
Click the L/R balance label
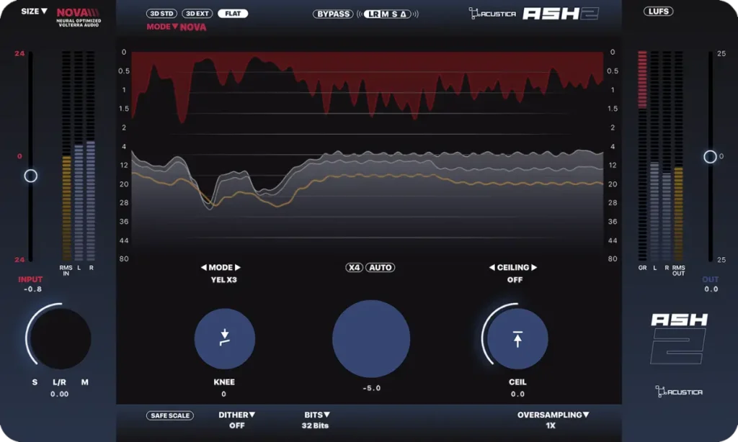(x=59, y=382)
